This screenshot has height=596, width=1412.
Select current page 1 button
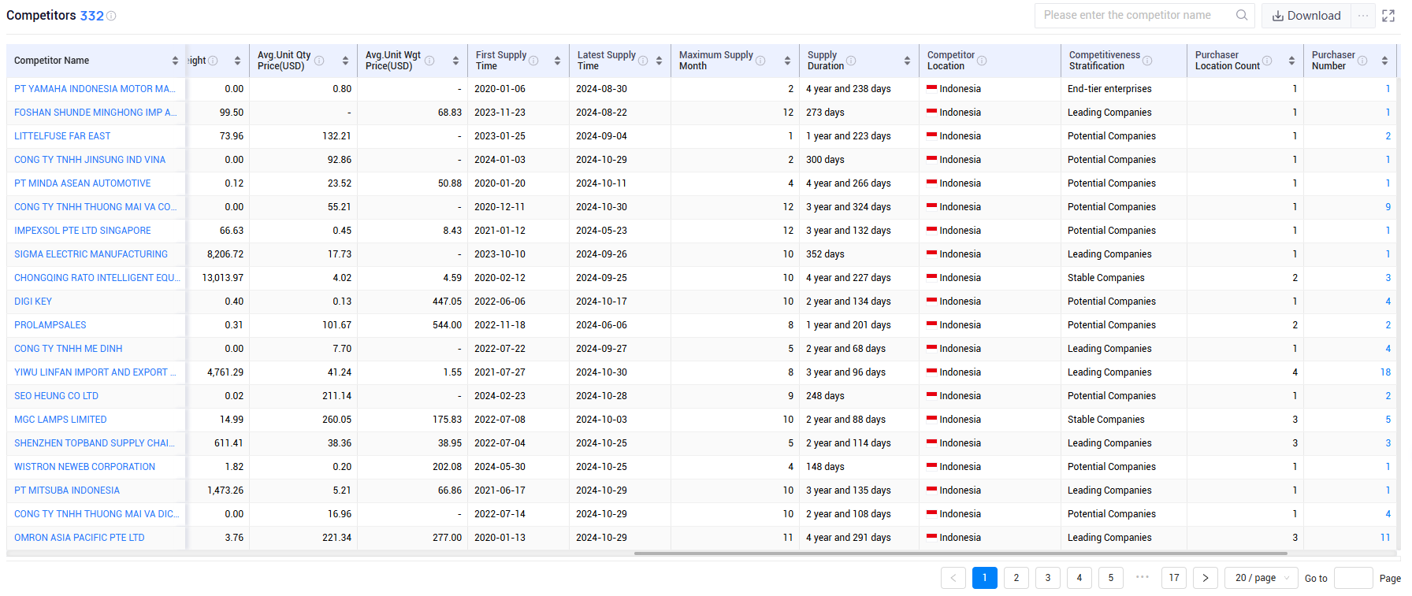point(985,578)
